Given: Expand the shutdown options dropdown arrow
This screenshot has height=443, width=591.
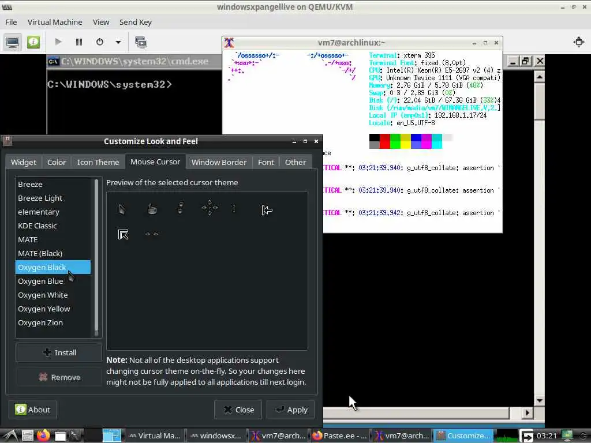Looking at the screenshot, I should tap(118, 42).
